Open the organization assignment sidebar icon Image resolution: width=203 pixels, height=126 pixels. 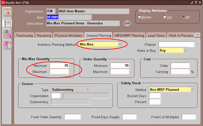(8, 34)
